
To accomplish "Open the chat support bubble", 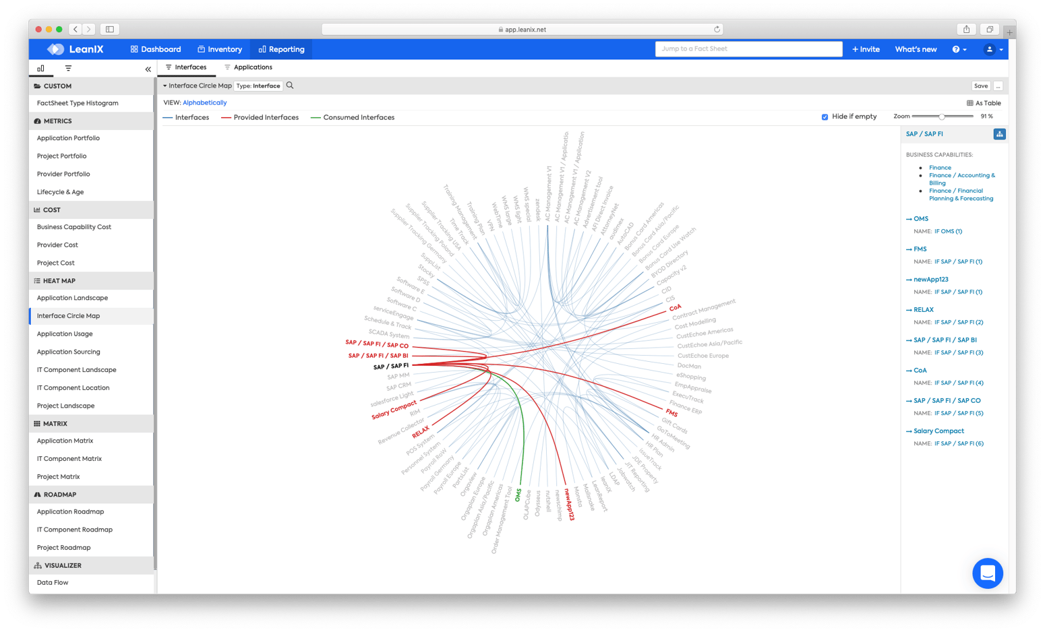I will 987,573.
